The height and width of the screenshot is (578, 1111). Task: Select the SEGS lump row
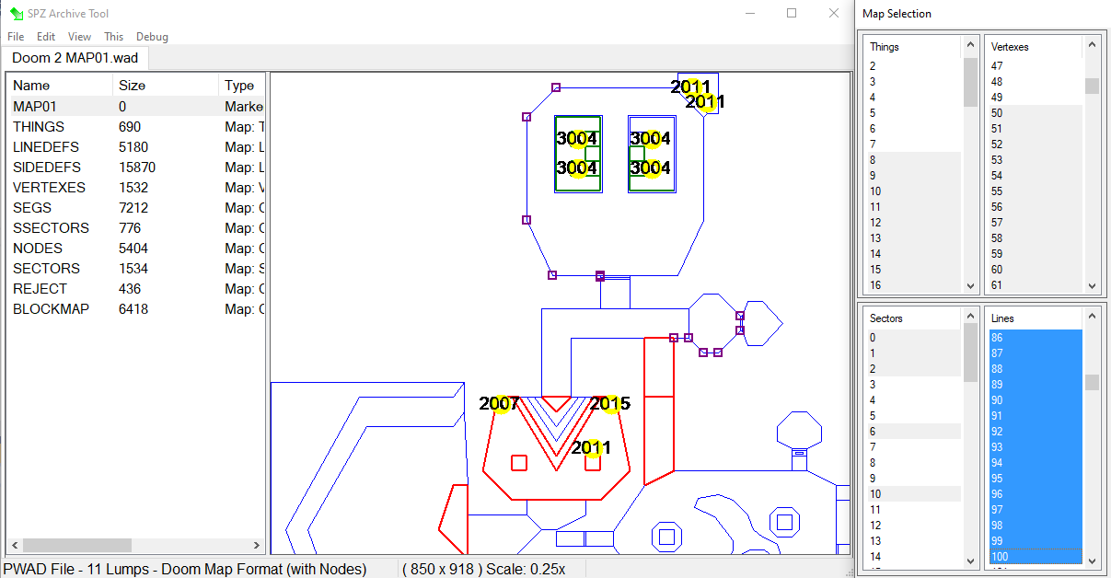(136, 208)
